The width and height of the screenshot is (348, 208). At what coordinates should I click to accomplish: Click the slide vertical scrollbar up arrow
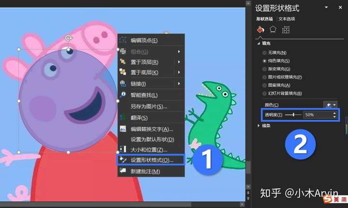[248, 3]
